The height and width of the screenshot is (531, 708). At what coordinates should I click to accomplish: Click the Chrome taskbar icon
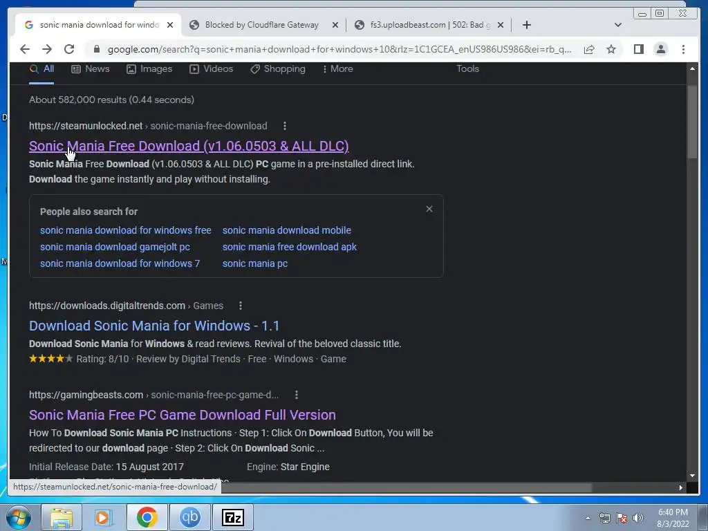click(x=147, y=517)
